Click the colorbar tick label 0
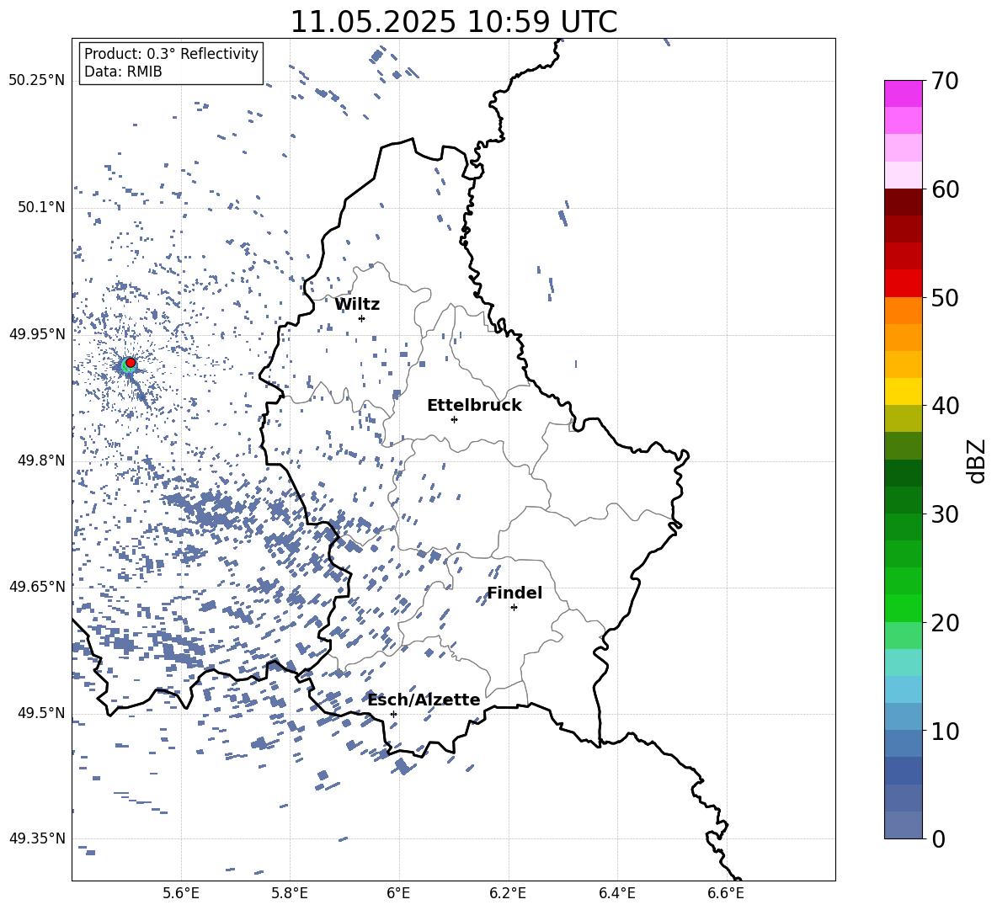The width and height of the screenshot is (997, 910). [x=938, y=838]
